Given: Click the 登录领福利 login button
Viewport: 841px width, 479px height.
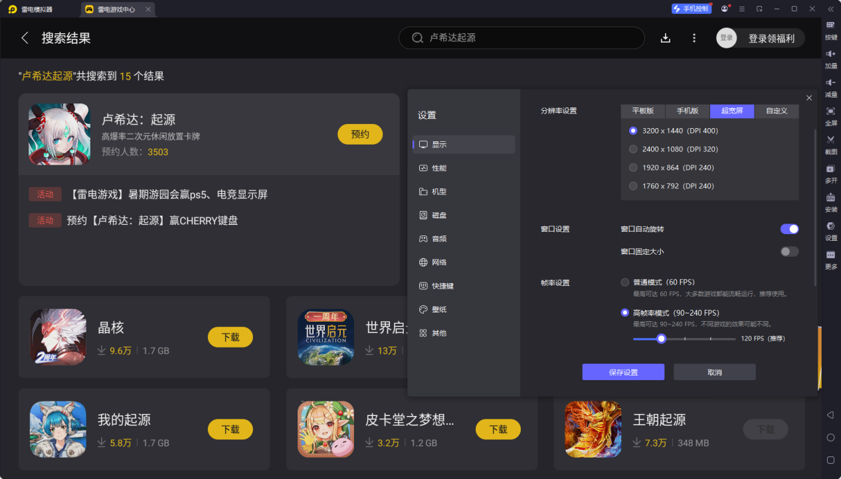Looking at the screenshot, I should click(761, 38).
